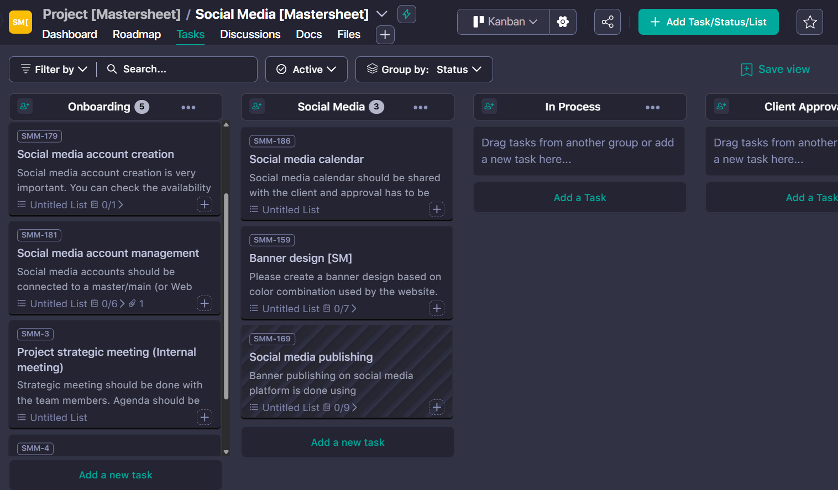This screenshot has height=490, width=838.
Task: Click the Add Task/Status/List button
Action: click(708, 22)
